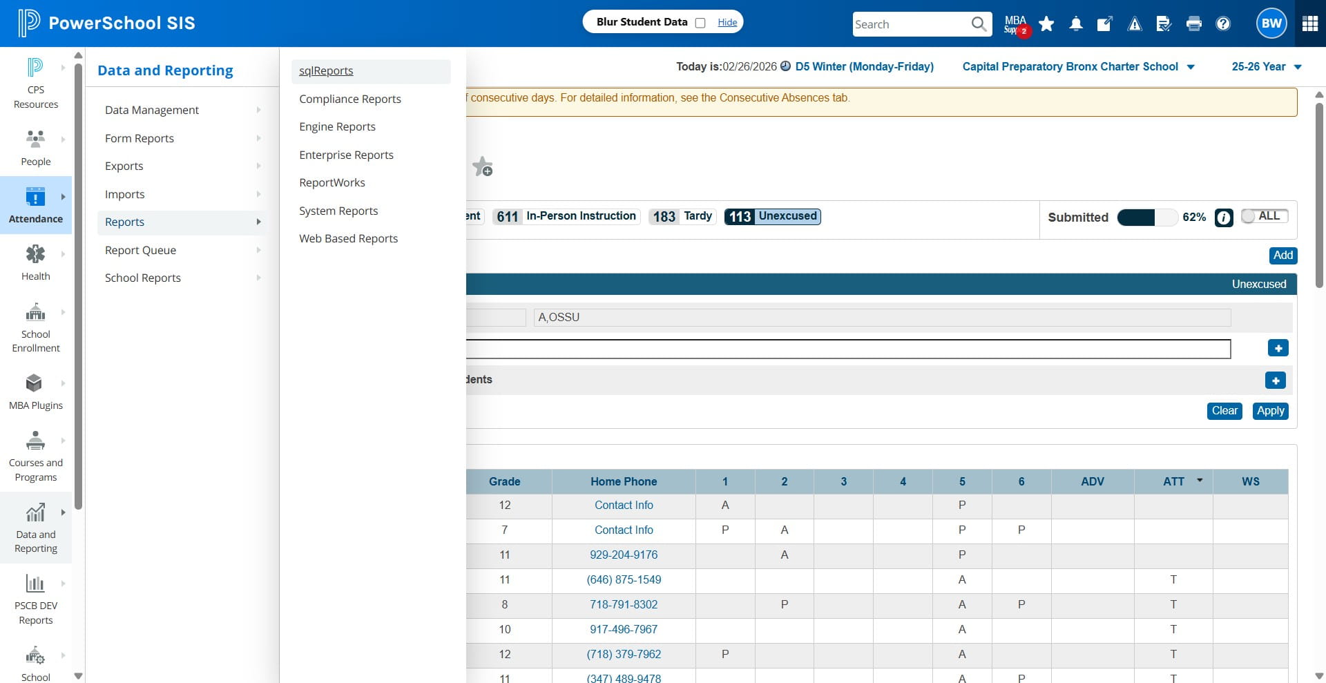The width and height of the screenshot is (1326, 683).
Task: Open the school selector dropdown
Action: pyautogui.click(x=1078, y=66)
